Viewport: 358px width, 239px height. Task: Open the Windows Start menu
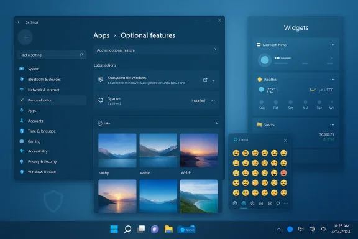point(114,229)
